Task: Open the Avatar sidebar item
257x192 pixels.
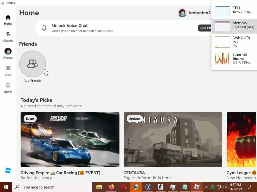Action: (x=8, y=53)
